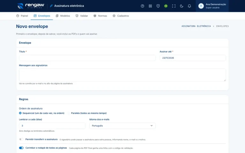The width and height of the screenshot is (245, 153).
Task: Toggle fullscreen mode icon
Action: [x=174, y=6]
